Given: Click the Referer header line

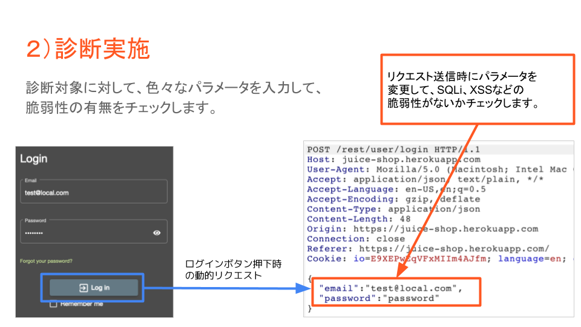Looking at the screenshot, I should [428, 249].
